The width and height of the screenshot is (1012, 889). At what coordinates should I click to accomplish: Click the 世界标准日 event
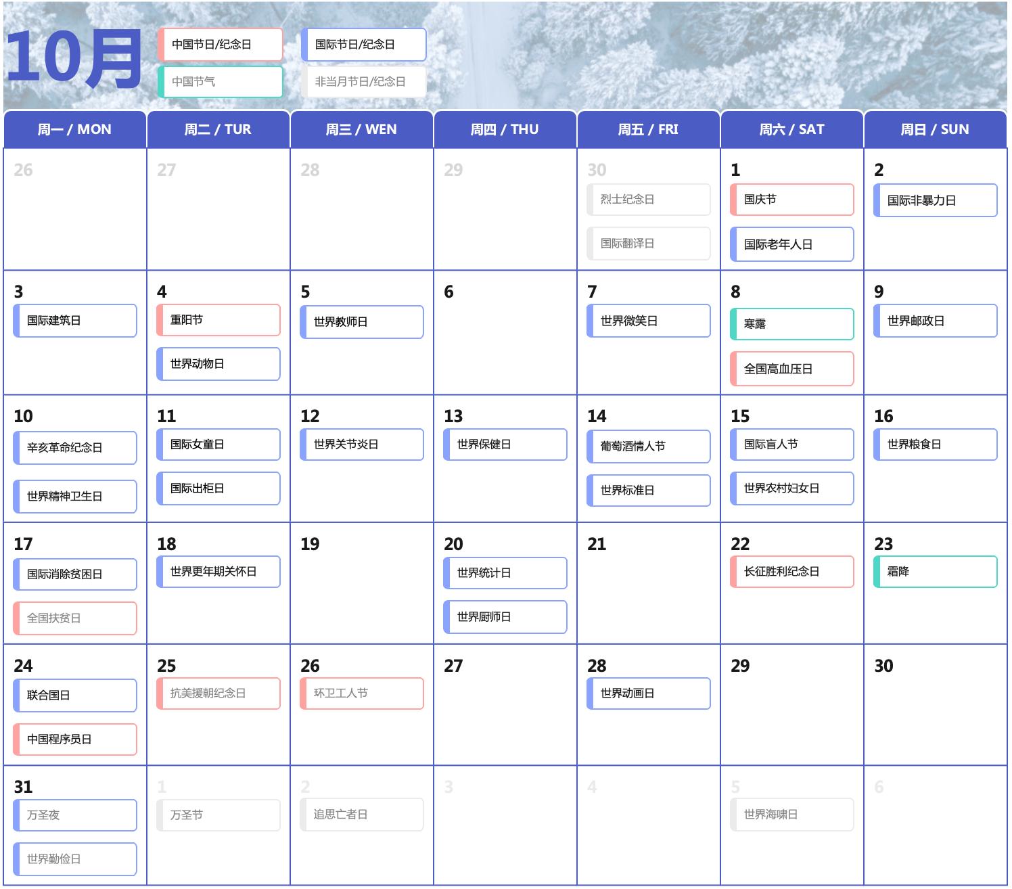click(x=649, y=491)
